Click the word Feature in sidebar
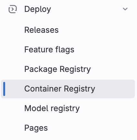Viewport: 137px width, 140px height. 39,49
